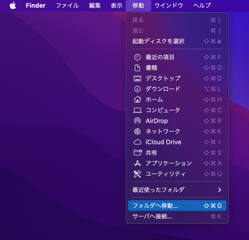Click the shared folder icon beside 共有

tap(137, 152)
